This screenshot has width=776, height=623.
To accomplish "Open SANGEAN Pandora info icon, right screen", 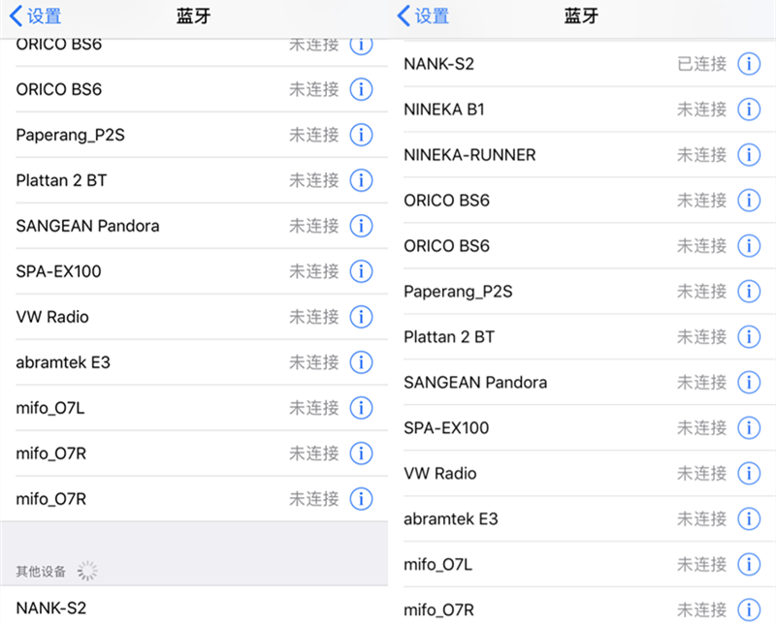I will coord(749,382).
